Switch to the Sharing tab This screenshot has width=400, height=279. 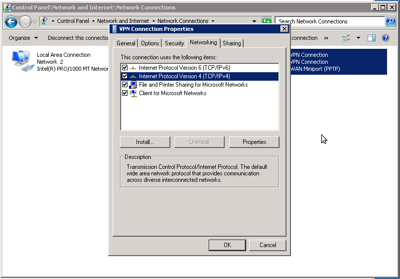(232, 43)
